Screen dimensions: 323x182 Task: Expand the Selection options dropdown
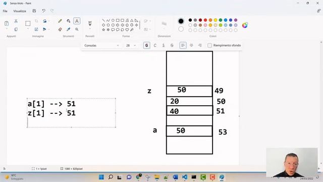coord(28,29)
